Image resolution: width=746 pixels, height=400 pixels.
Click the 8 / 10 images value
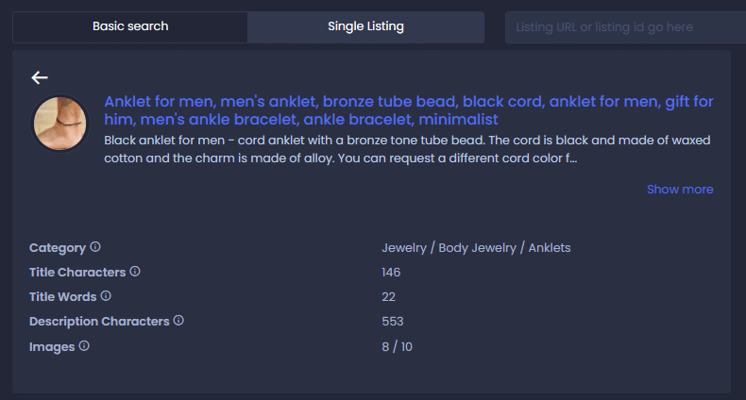(397, 347)
